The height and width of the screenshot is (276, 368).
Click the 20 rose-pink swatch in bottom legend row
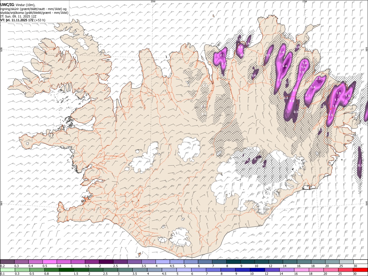pyautogui.click(x=331, y=270)
